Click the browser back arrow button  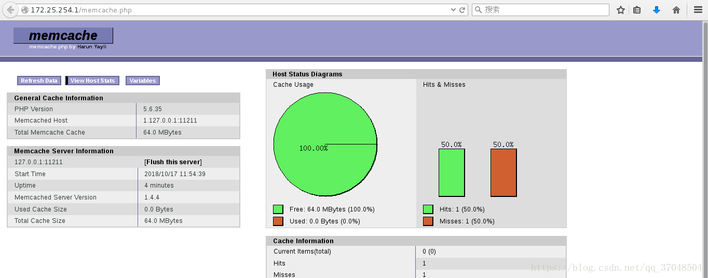click(10, 10)
